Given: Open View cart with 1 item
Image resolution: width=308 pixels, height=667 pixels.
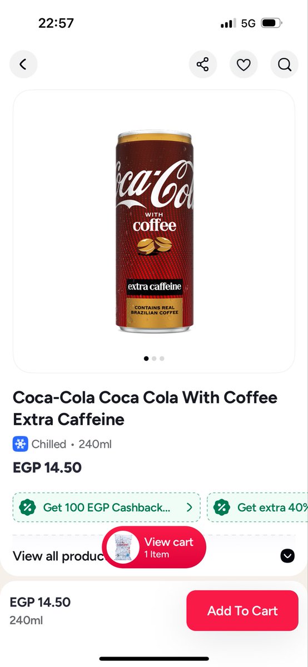Looking at the screenshot, I should coord(154,547).
